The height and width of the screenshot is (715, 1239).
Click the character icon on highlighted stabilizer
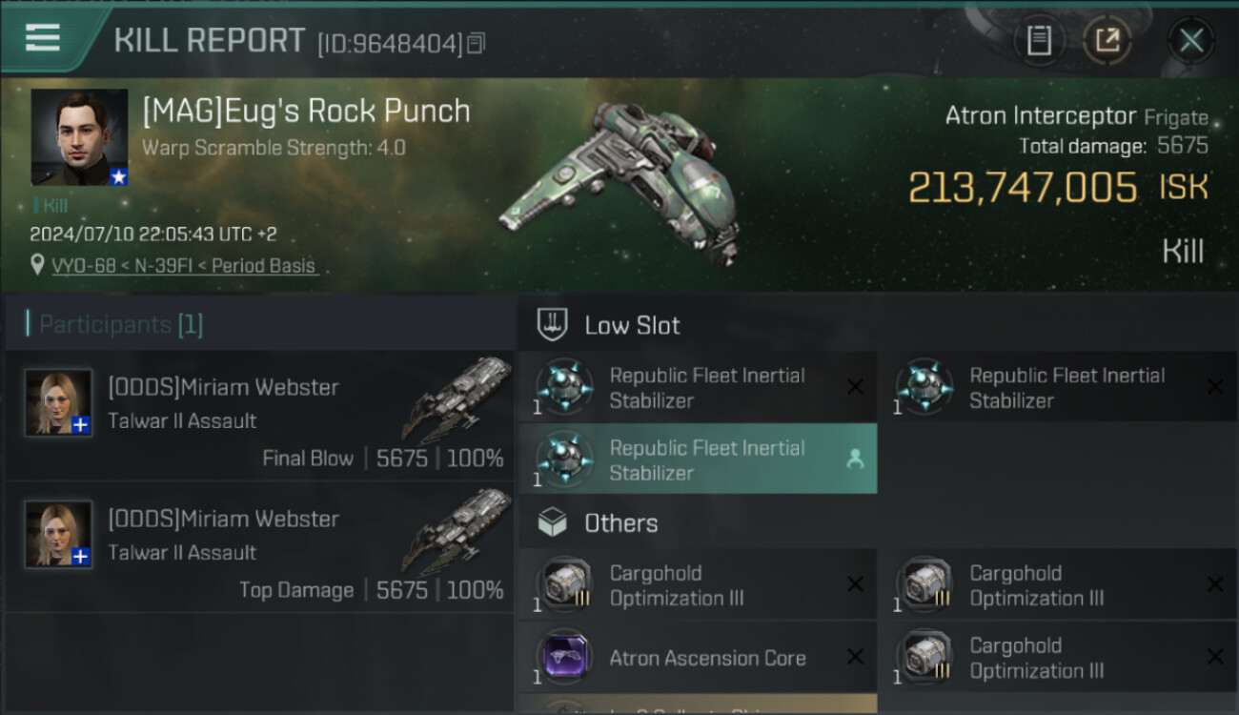855,460
